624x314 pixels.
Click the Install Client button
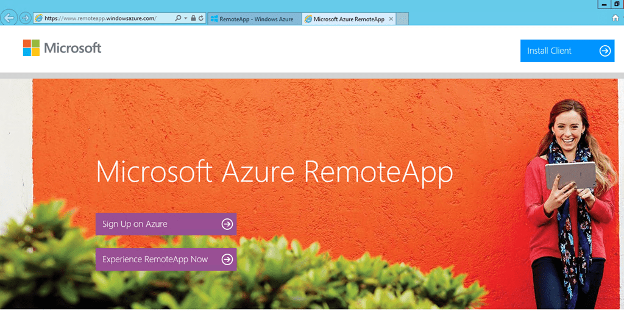pos(567,51)
